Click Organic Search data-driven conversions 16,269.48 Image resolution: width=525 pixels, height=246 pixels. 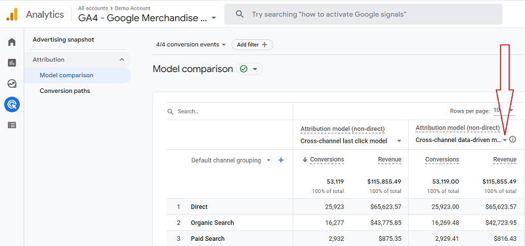tap(445, 222)
